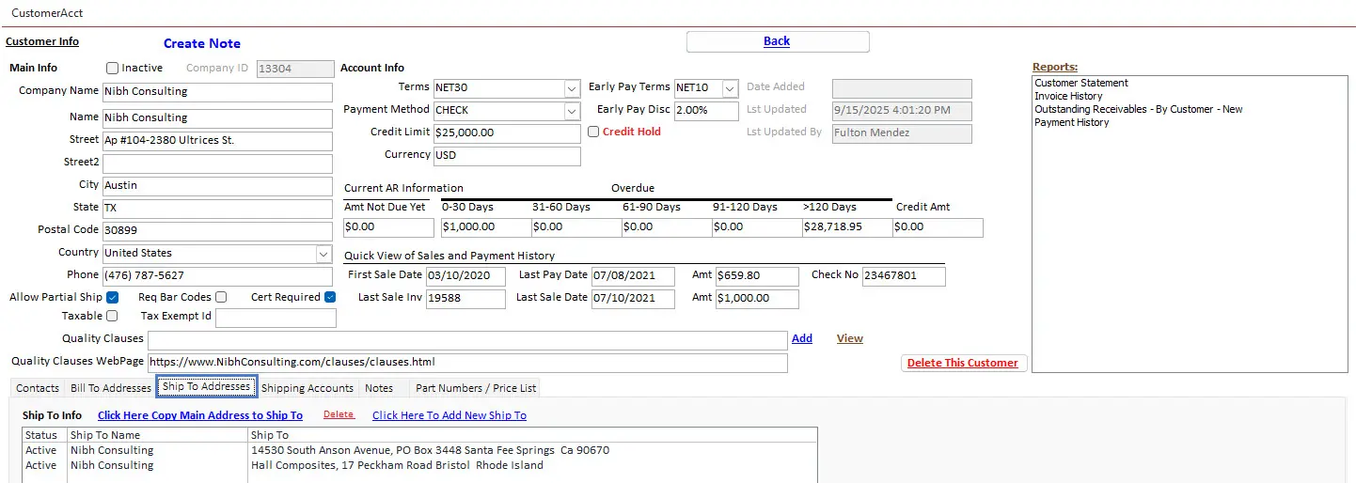Open the Bill To Addresses tab

coord(111,388)
